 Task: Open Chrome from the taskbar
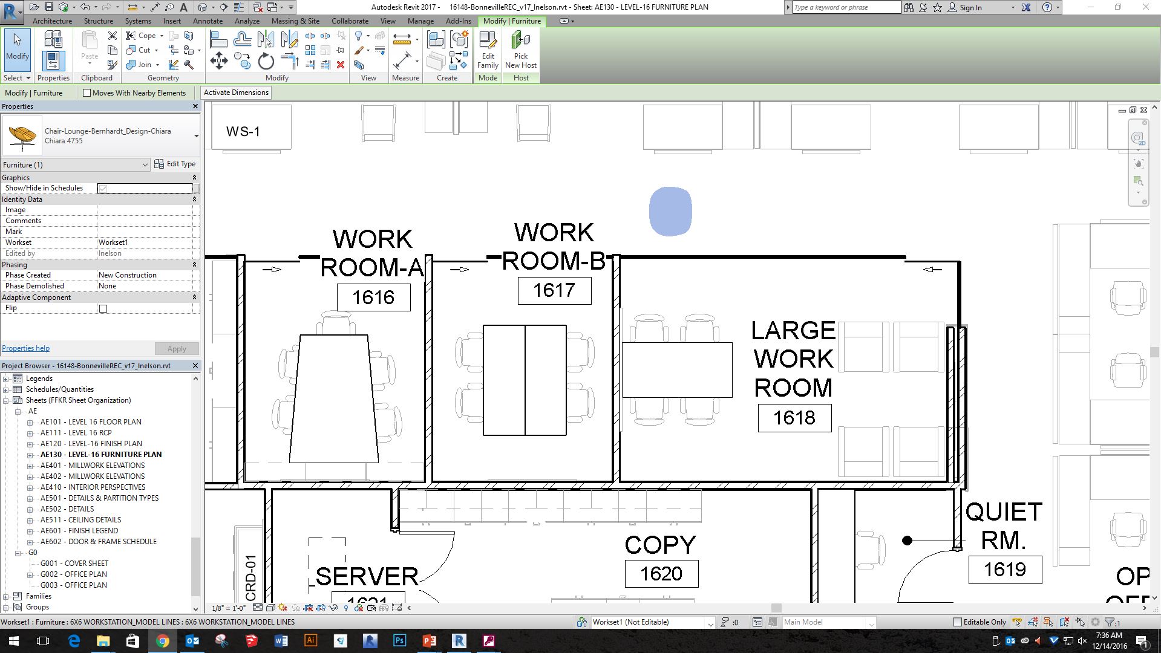pos(163,640)
